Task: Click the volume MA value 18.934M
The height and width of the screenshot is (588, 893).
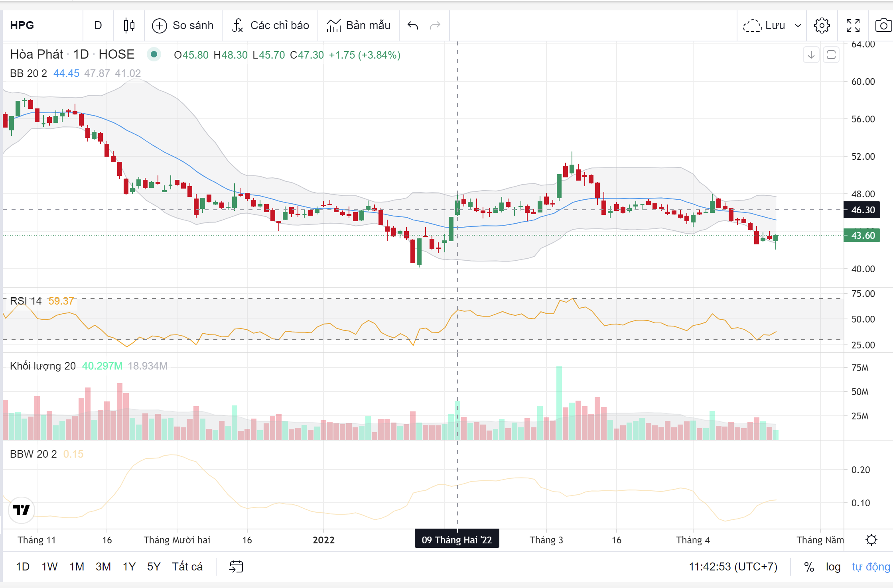Action: [x=148, y=366]
